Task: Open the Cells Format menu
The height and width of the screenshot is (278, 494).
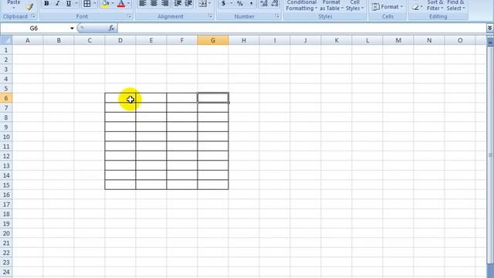Action: coord(387,7)
